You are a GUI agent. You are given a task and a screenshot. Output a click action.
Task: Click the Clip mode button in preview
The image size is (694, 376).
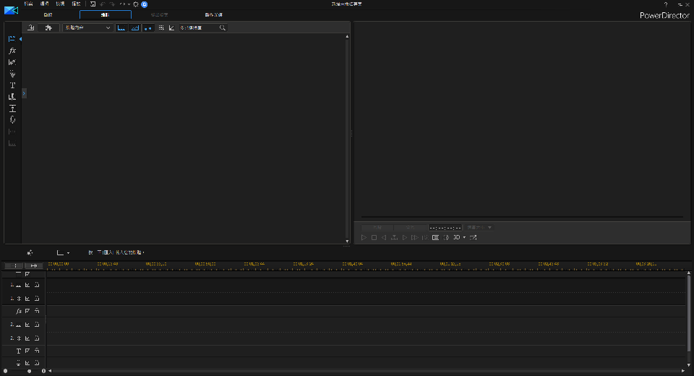point(377,227)
